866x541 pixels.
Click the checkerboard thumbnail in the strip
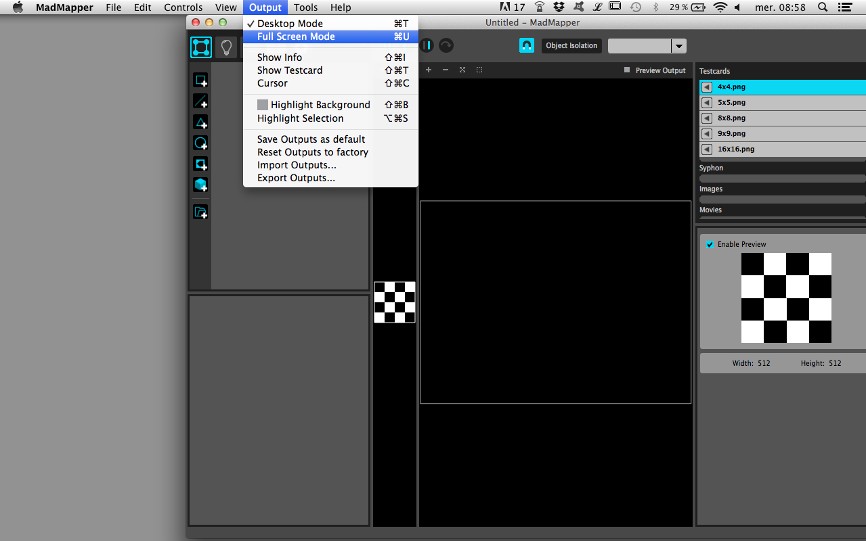click(395, 302)
